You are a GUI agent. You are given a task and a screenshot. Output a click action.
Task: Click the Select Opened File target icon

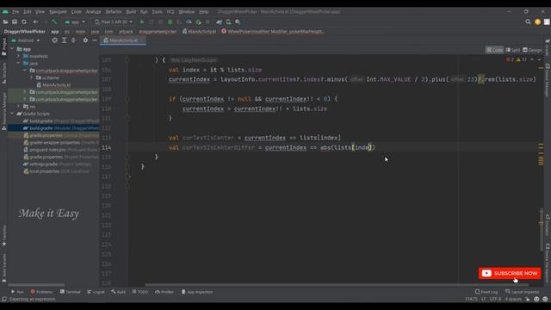click(x=54, y=40)
